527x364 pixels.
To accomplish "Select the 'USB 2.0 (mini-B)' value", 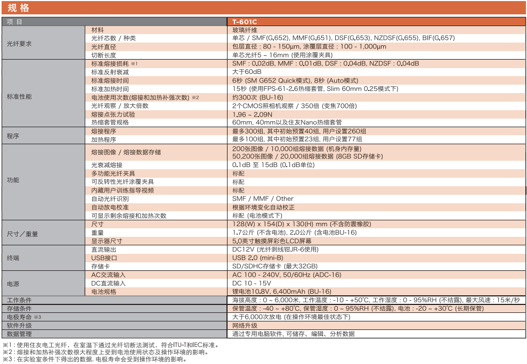I will tap(258, 258).
